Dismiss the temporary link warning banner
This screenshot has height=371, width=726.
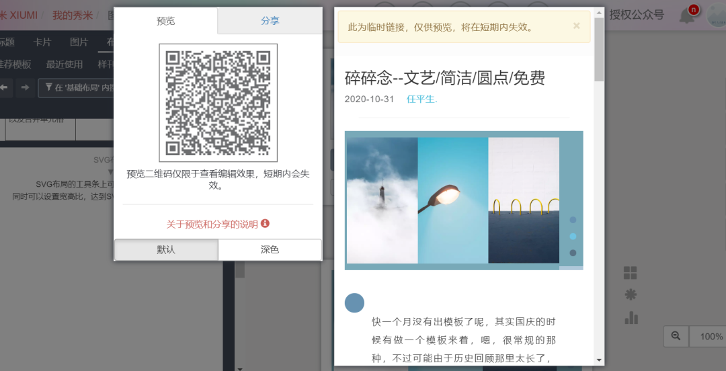click(x=577, y=26)
